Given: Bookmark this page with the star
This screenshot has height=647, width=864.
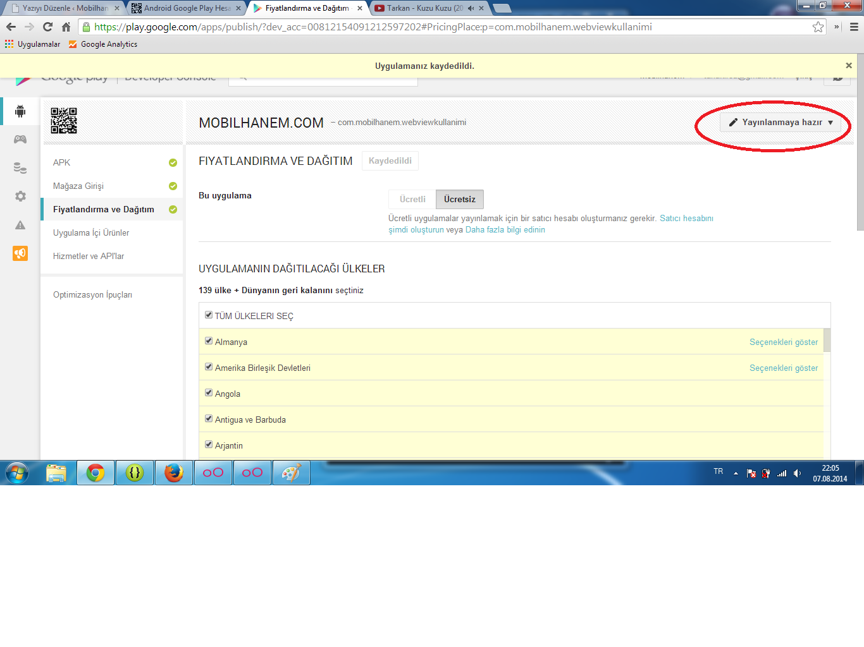Looking at the screenshot, I should (x=818, y=27).
